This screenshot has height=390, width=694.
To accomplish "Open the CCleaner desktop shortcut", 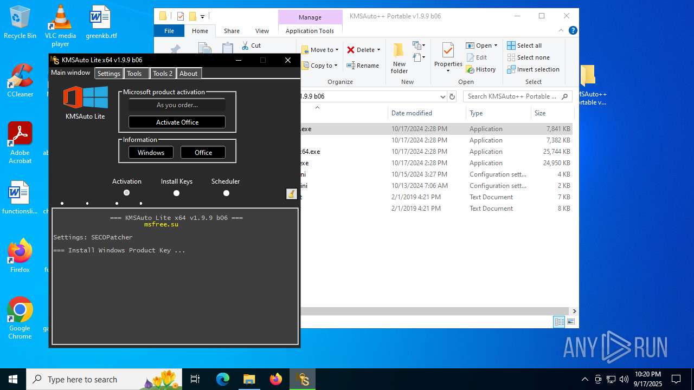I will [x=20, y=81].
